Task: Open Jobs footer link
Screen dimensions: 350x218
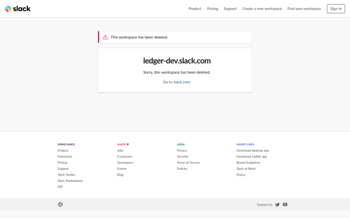Action: coord(120,151)
